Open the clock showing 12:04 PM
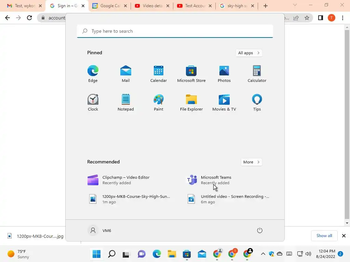 pos(325,254)
